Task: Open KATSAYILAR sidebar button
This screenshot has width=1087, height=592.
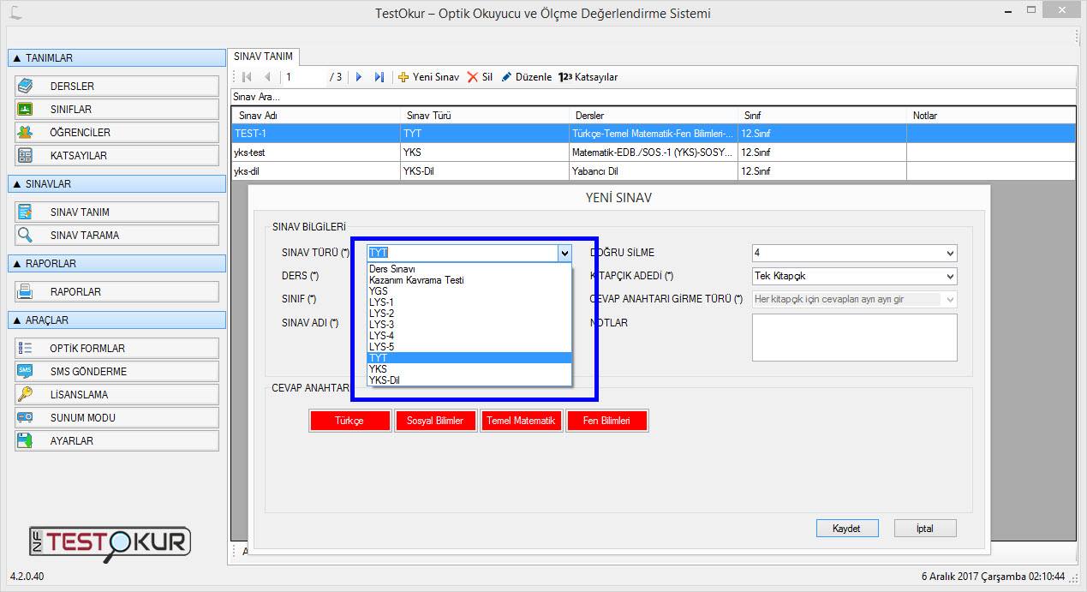Action: pyautogui.click(x=116, y=155)
